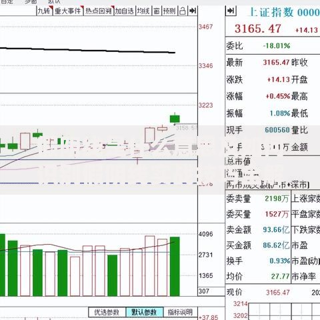Click the 委卖量 value 2198万
This screenshot has height=320, width=320.
coord(277,199)
